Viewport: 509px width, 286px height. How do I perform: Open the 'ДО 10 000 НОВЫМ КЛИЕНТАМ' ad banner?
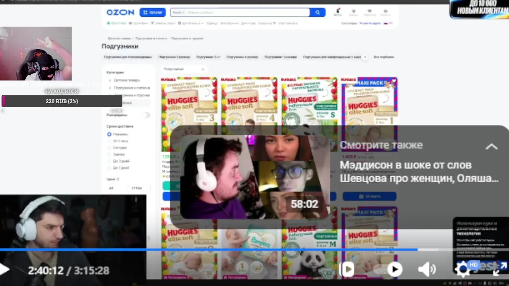click(479, 9)
